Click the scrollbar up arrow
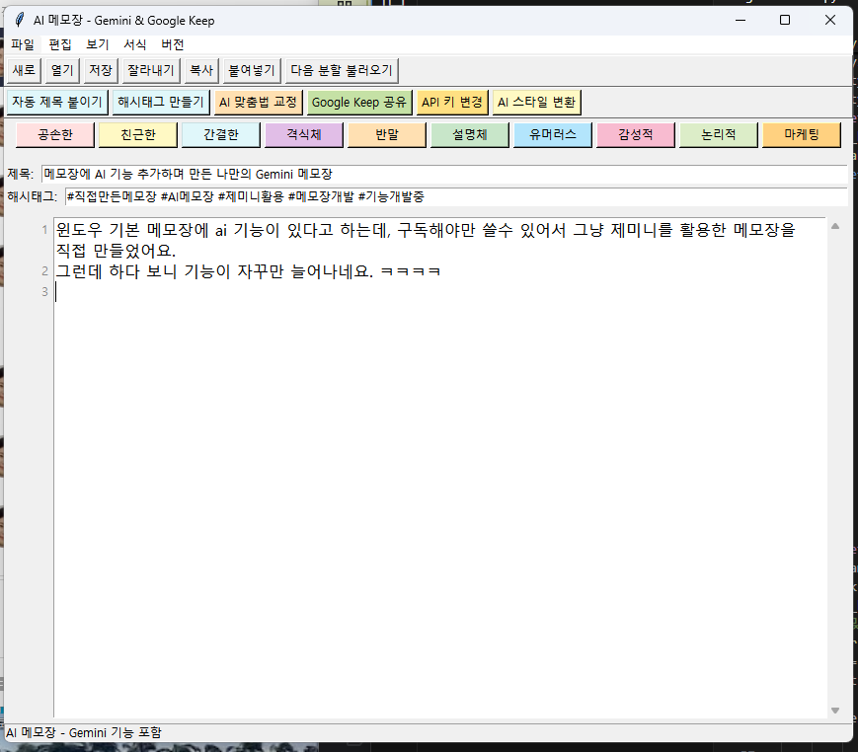Viewport: 858px width, 752px height. tap(835, 226)
